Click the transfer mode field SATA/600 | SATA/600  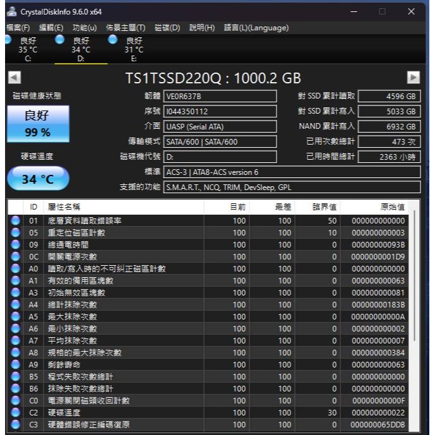click(x=220, y=142)
